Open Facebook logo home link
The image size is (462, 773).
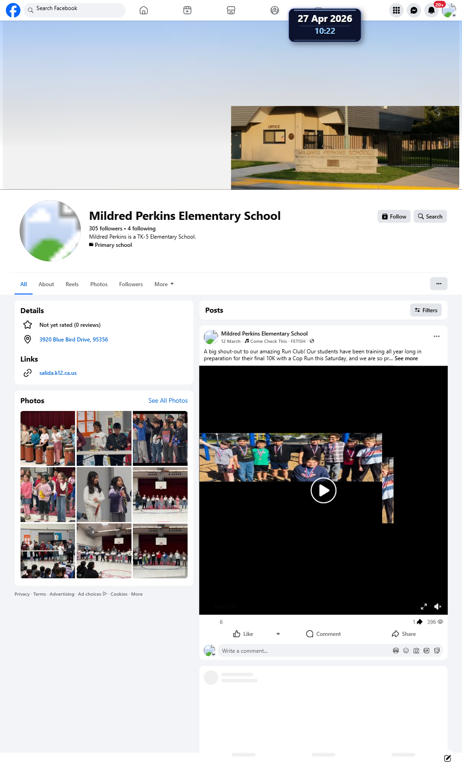13,10
